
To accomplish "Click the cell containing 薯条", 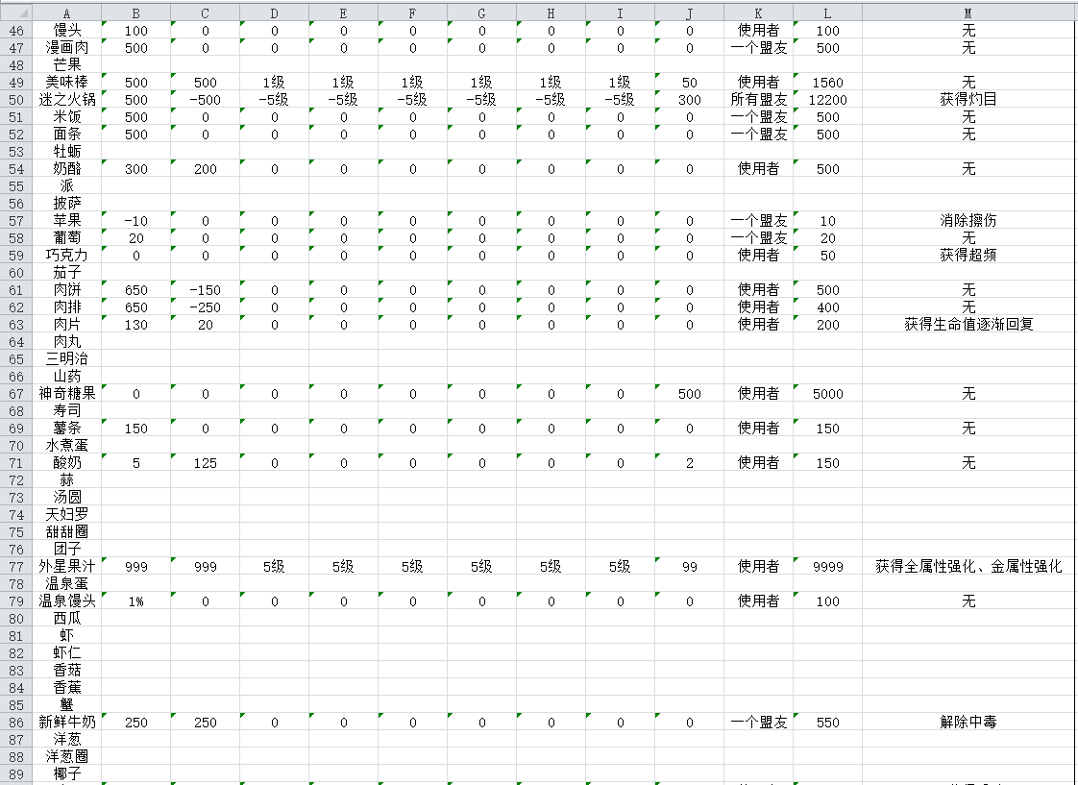I will [x=66, y=429].
